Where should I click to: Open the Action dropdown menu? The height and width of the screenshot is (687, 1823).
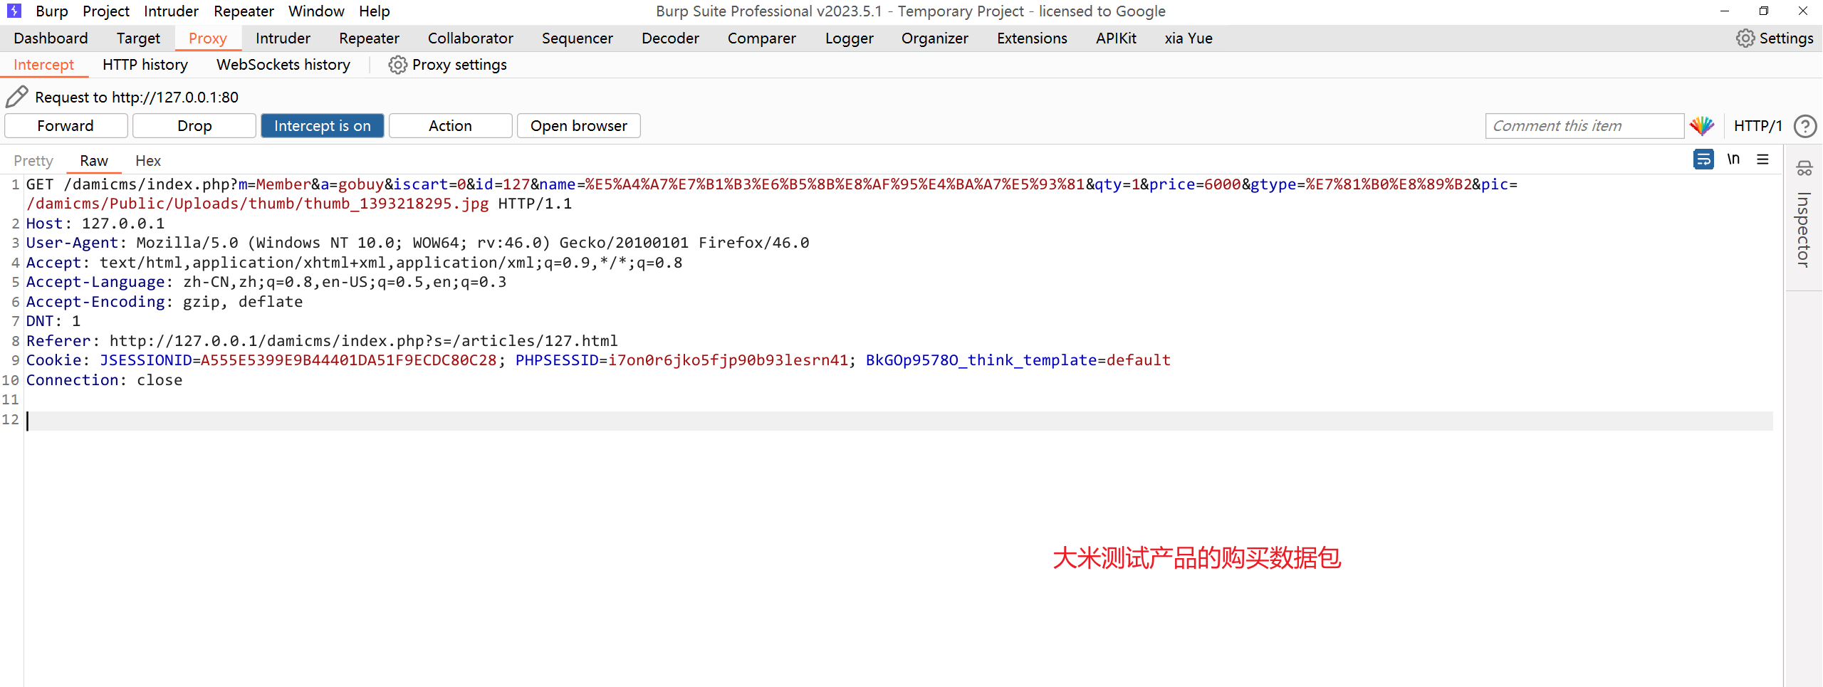[451, 126]
